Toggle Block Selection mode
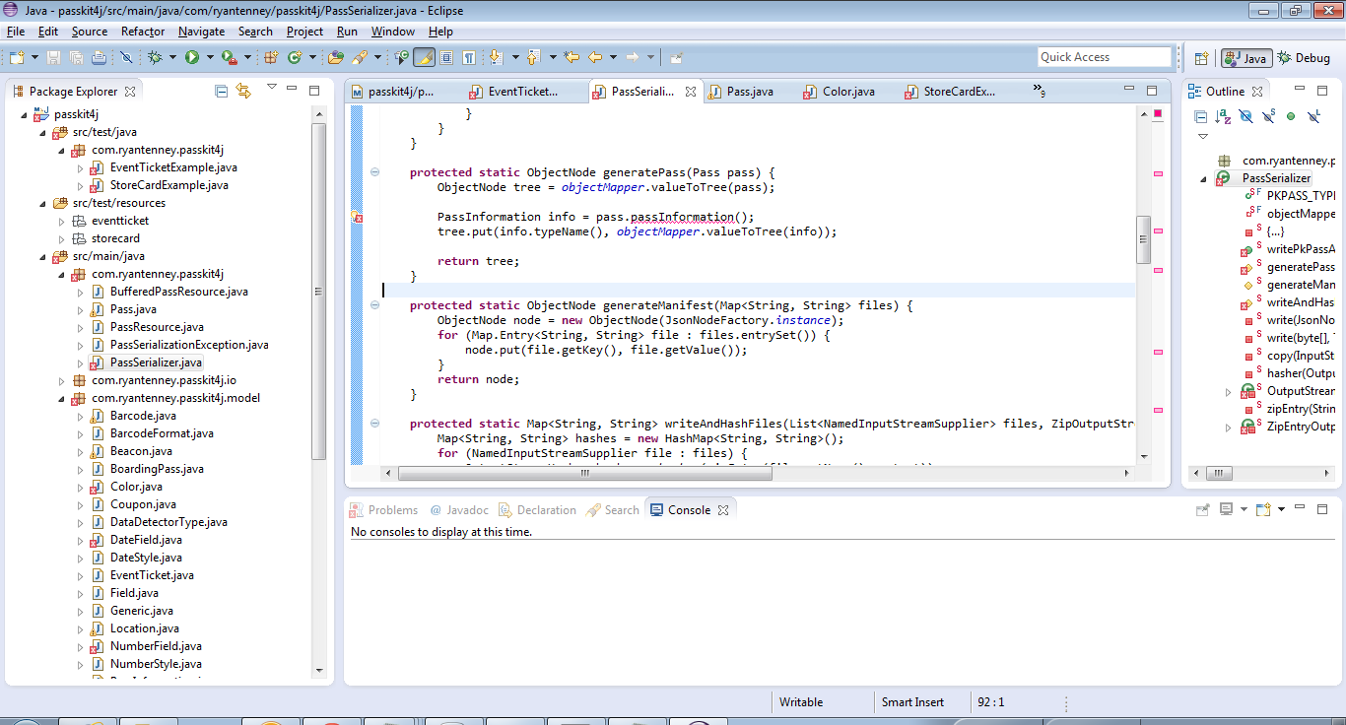1346x725 pixels. [x=446, y=57]
